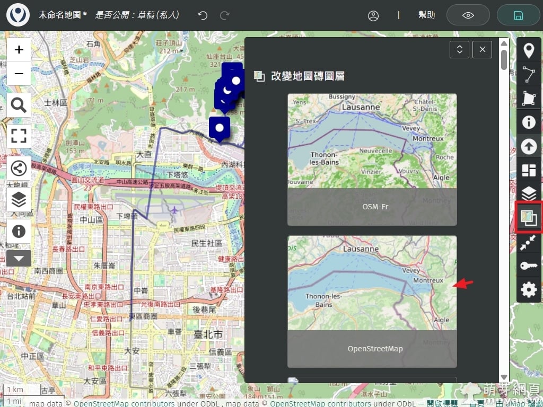
Task: Toggle panel size with up-down chevron
Action: 459,49
